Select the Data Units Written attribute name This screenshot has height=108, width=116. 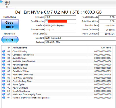point(21,71)
